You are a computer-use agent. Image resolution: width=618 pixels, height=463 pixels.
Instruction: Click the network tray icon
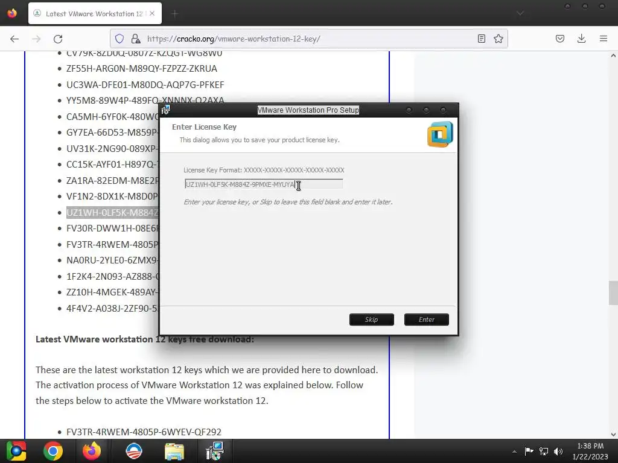click(544, 451)
